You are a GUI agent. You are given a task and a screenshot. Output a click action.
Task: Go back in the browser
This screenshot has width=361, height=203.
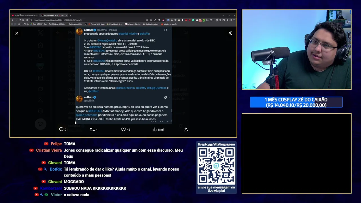coord(13,20)
